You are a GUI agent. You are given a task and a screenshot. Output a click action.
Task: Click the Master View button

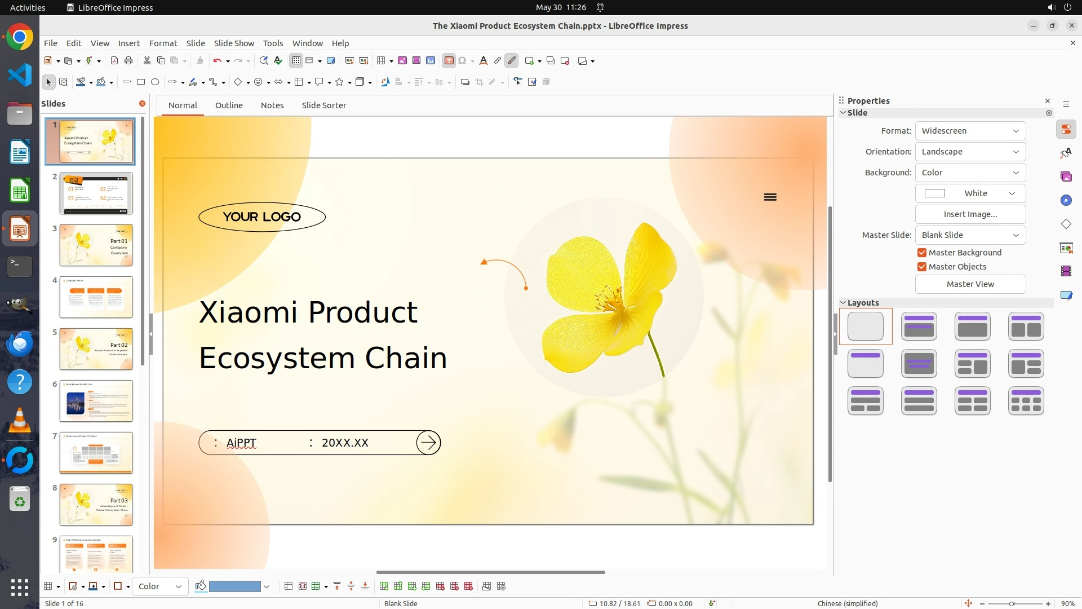tap(970, 284)
